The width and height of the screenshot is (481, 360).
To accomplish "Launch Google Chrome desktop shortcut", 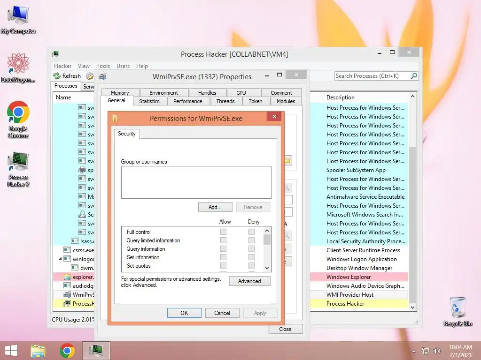I will click(18, 119).
